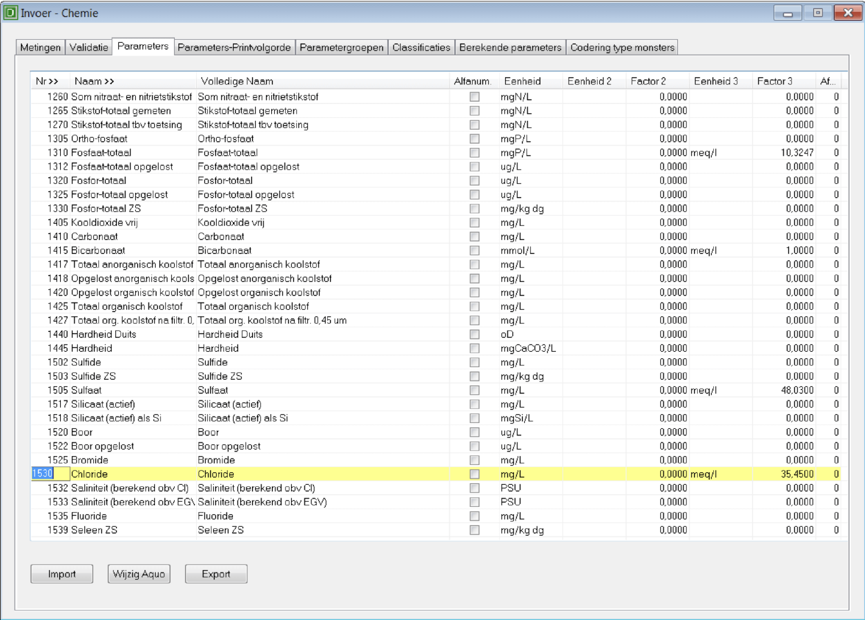865x620 pixels.
Task: Select row 1425 Totaal organisch koolstof
Action: point(436,306)
